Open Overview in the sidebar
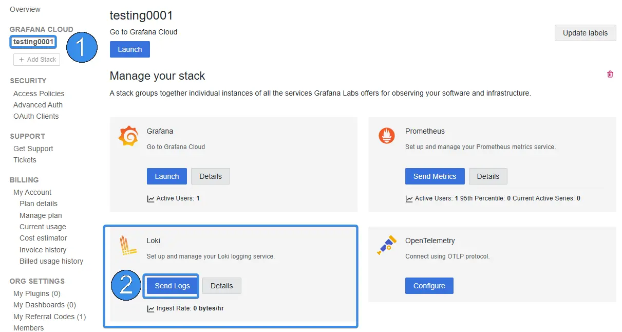 click(25, 9)
